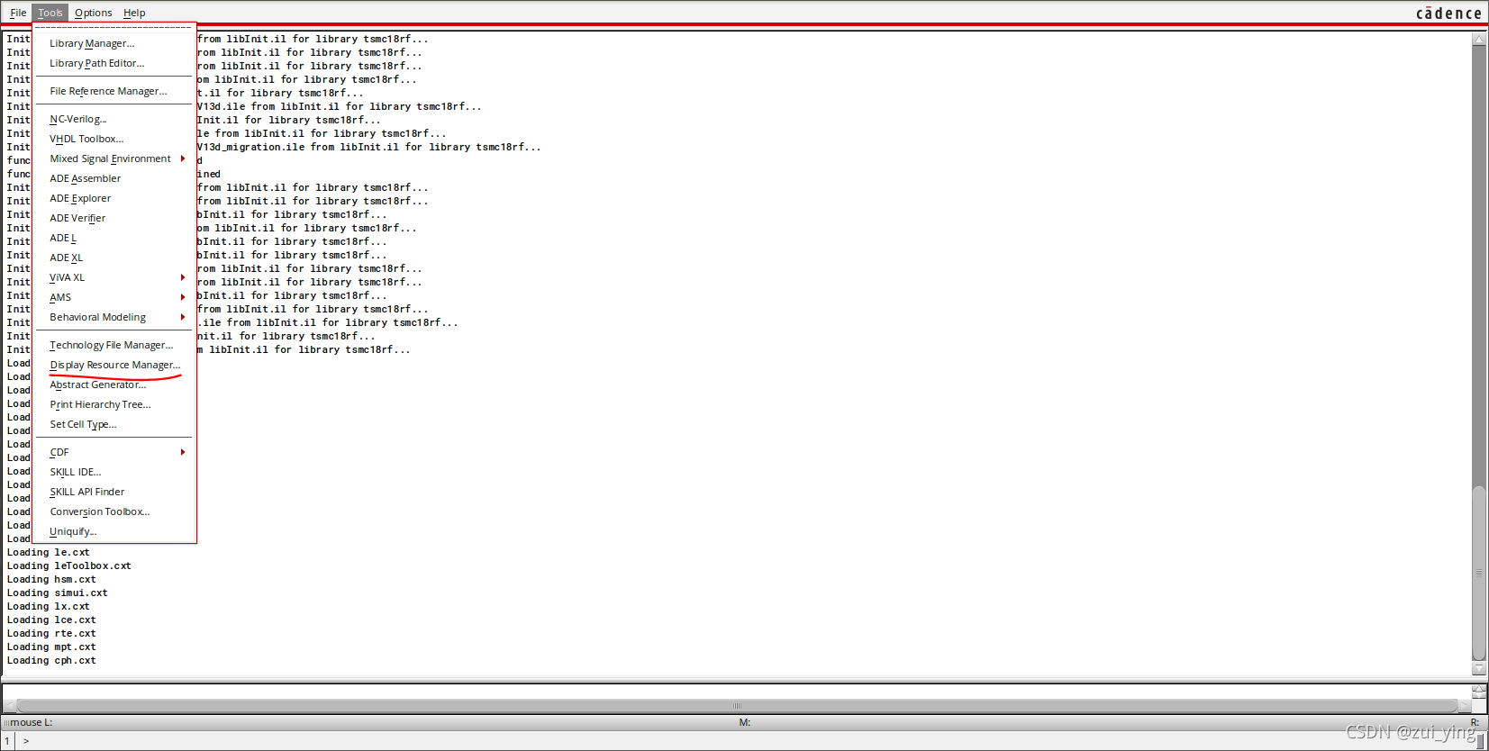The width and height of the screenshot is (1489, 751).
Task: Expand Mixed Signal Environment submenu
Action: [113, 158]
